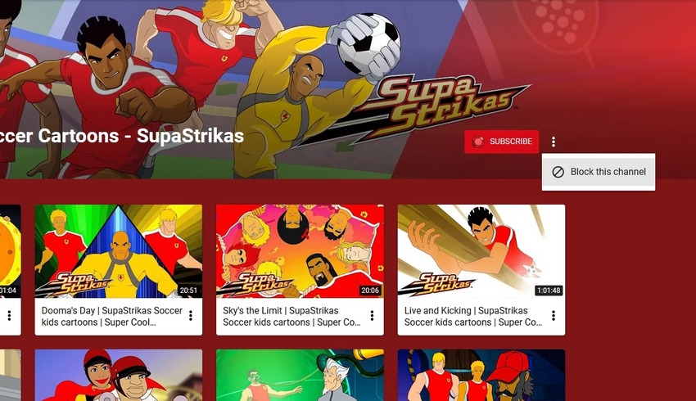Image resolution: width=696 pixels, height=401 pixels.
Task: Open options for Sky's the Limit video
Action: [372, 315]
